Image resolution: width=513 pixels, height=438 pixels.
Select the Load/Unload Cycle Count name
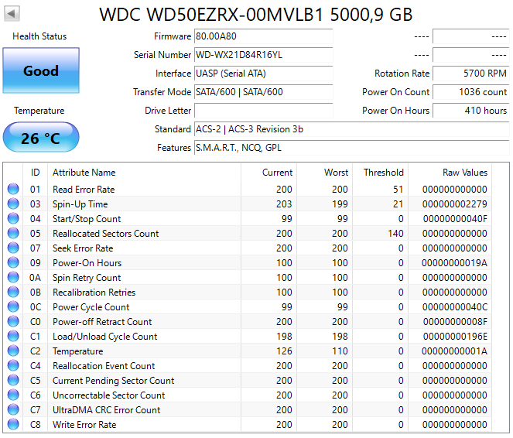pos(104,337)
